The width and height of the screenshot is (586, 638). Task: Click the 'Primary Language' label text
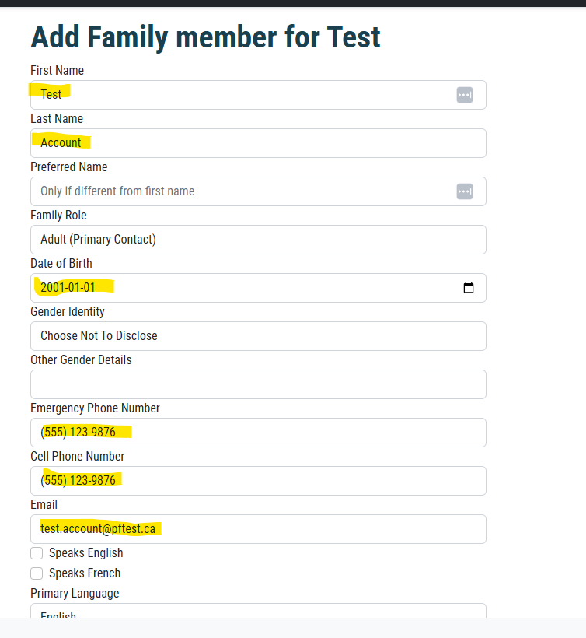(75, 594)
